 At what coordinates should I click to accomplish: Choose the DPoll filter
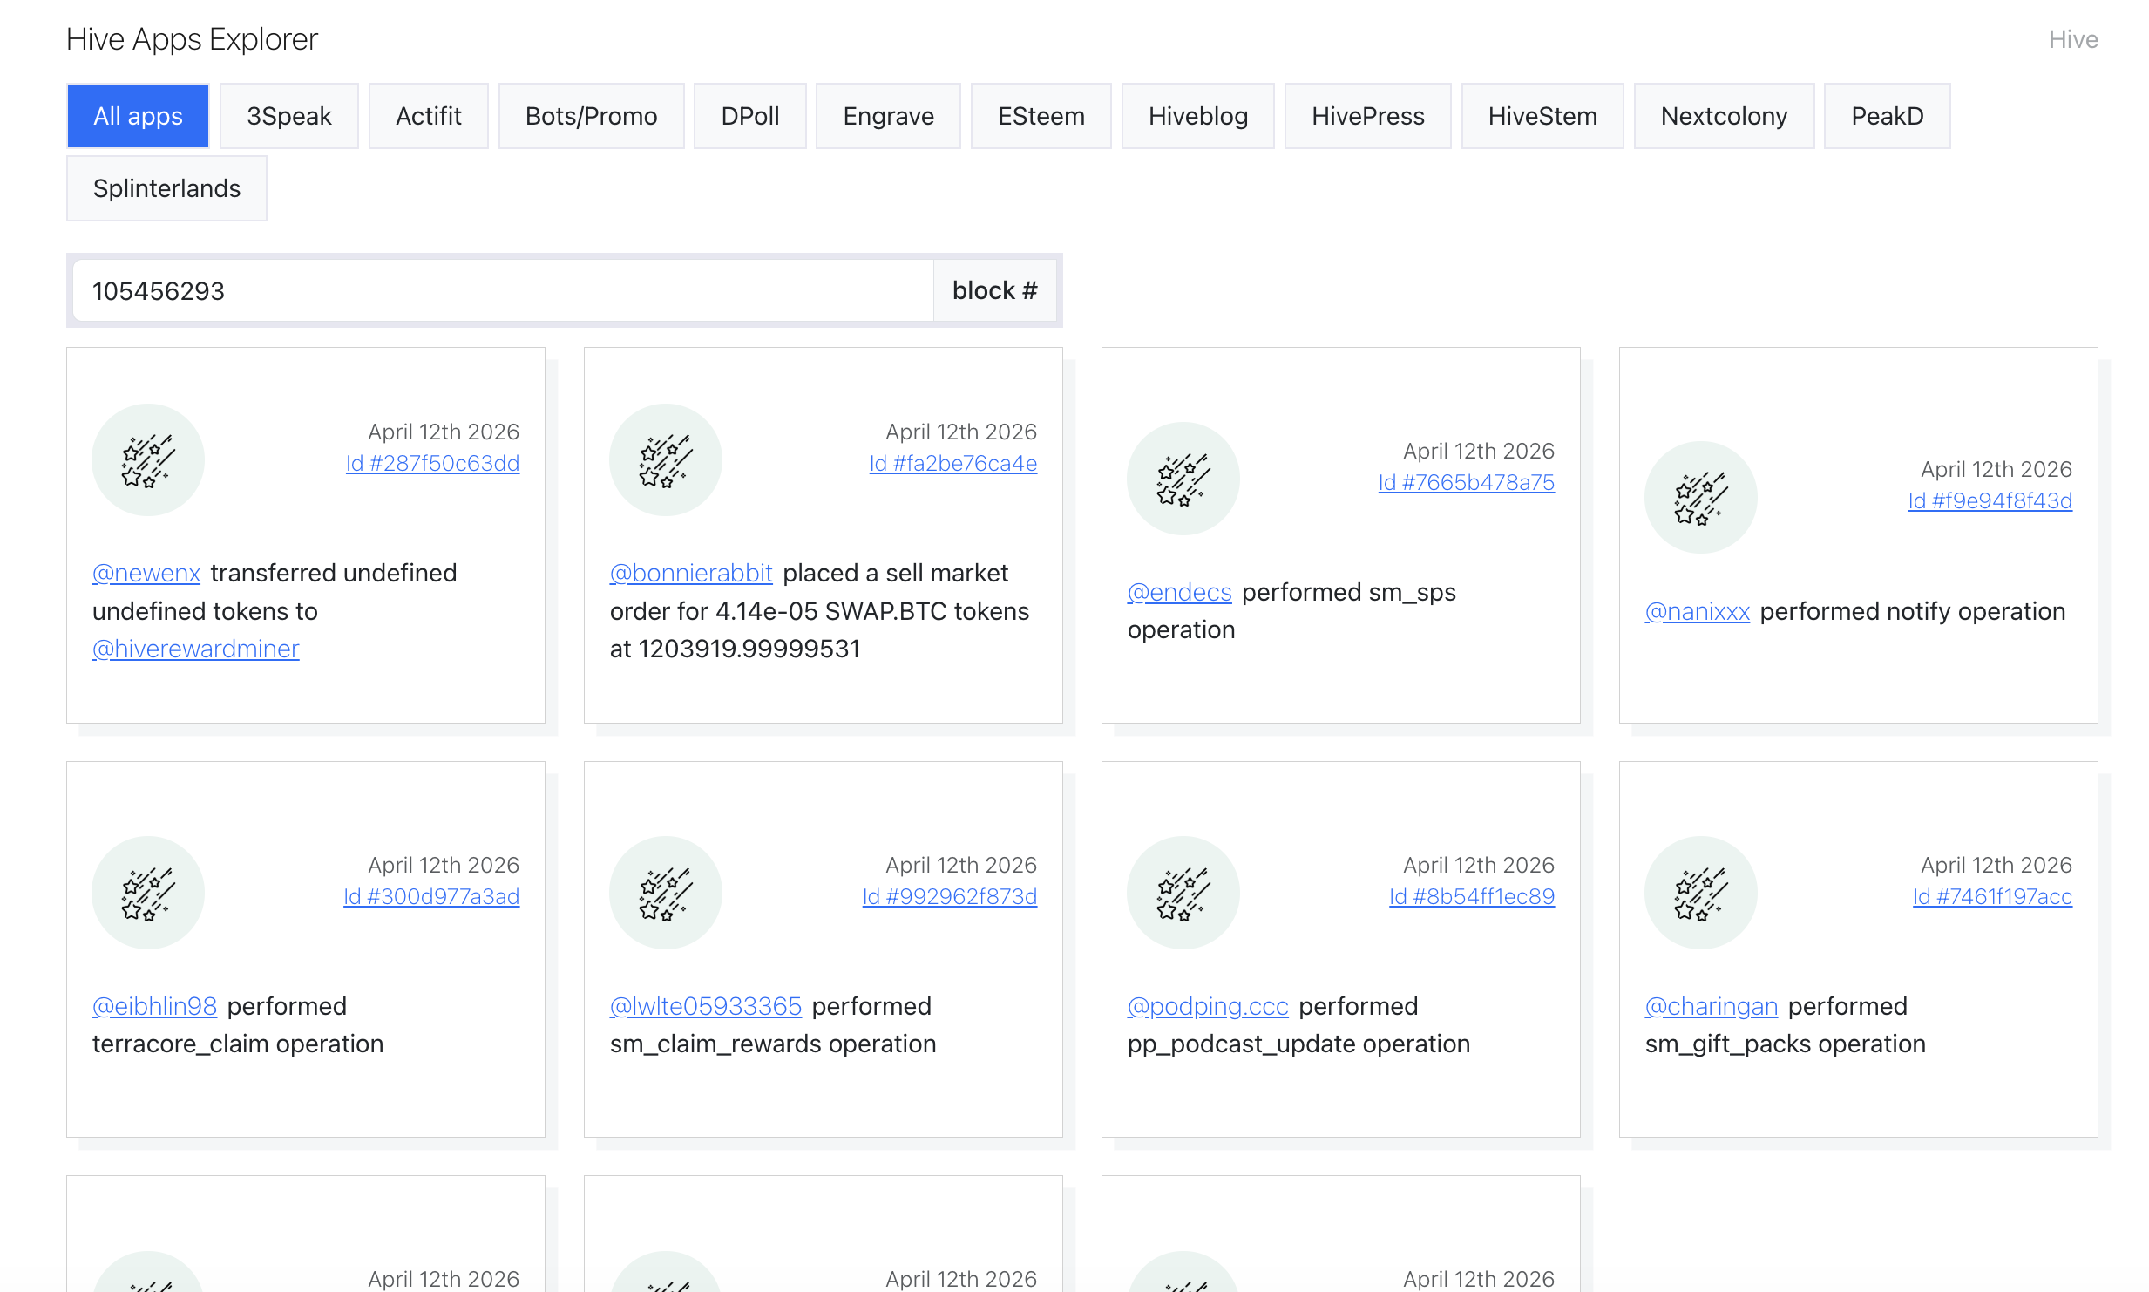click(750, 116)
